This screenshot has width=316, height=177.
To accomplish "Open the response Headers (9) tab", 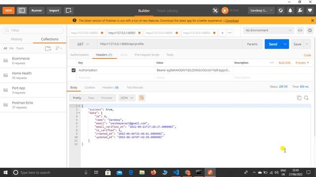I will [x=111, y=88].
